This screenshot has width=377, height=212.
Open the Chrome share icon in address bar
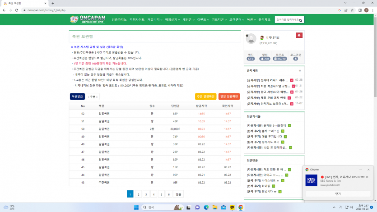[x=346, y=10]
